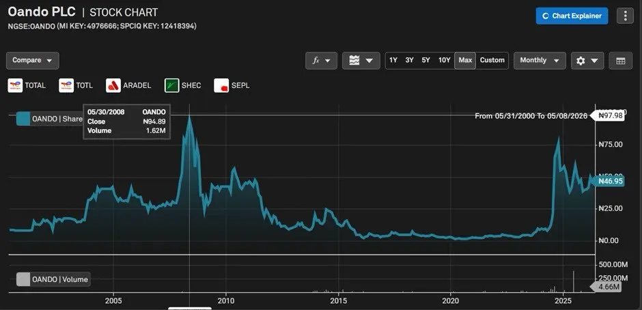Open the Chart Explainer
Viewport: 642px width, 310px height.
[x=572, y=16]
